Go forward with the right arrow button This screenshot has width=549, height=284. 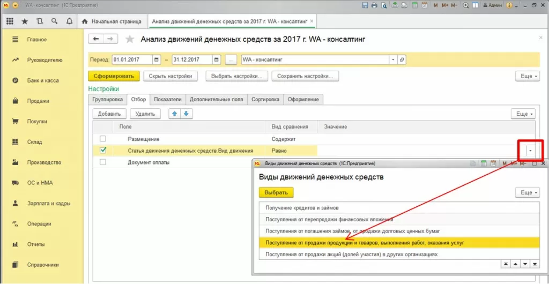[x=110, y=39]
